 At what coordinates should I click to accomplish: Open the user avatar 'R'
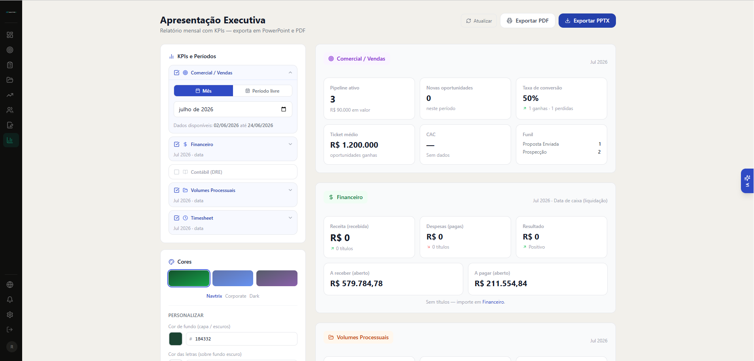tap(12, 347)
